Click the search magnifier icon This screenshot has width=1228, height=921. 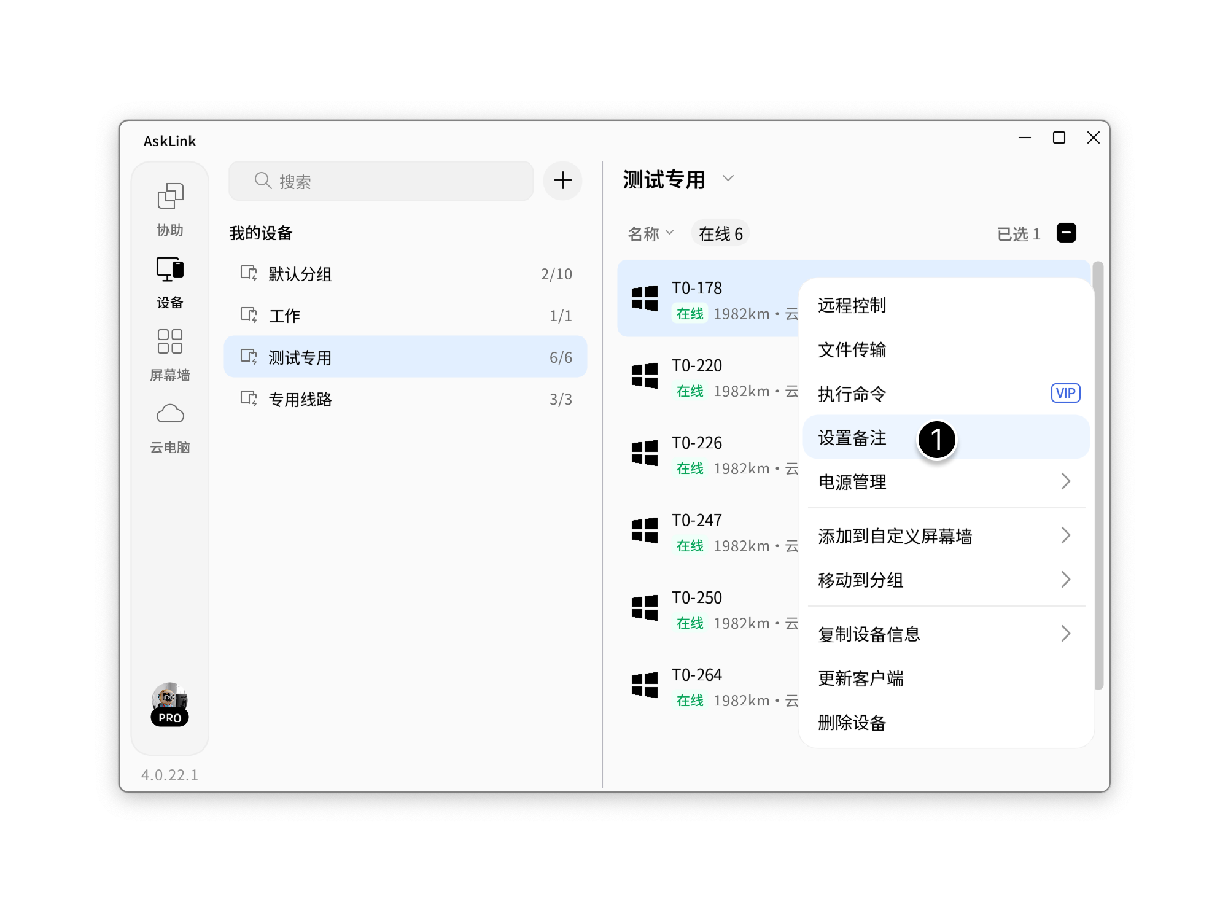[x=263, y=181]
